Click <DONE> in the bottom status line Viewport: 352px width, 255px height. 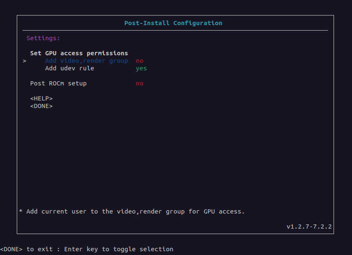pyautogui.click(x=11, y=249)
